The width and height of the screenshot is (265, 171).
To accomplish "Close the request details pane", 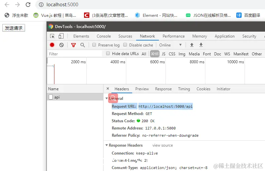I will point(108,89).
